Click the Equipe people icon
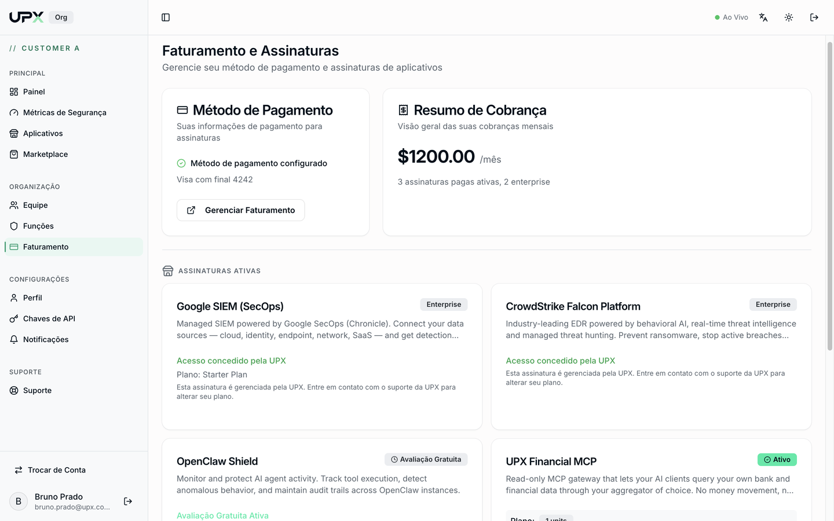The height and width of the screenshot is (521, 834). [14, 205]
